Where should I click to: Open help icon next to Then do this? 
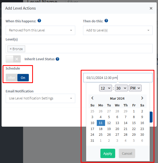(x=106, y=21)
